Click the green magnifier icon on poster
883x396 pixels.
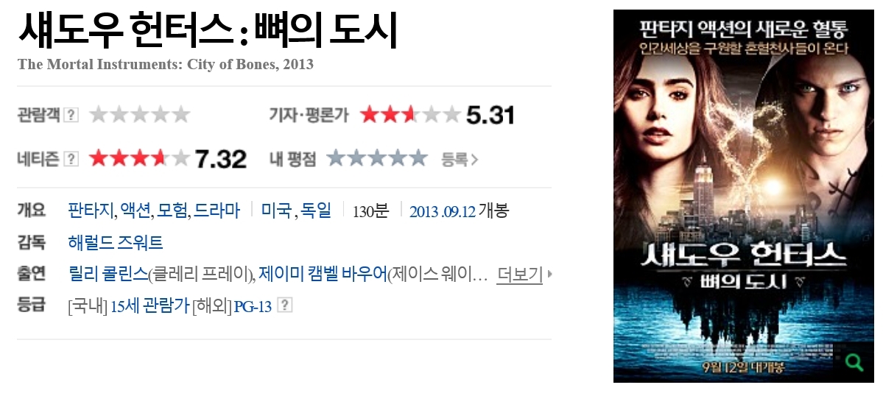[854, 361]
